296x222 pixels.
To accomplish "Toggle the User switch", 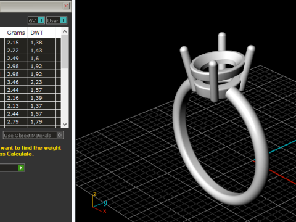I will click(x=57, y=20).
